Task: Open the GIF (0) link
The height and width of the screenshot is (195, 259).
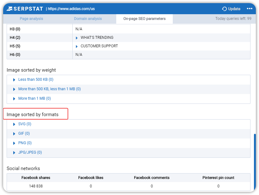Action: coord(24,133)
